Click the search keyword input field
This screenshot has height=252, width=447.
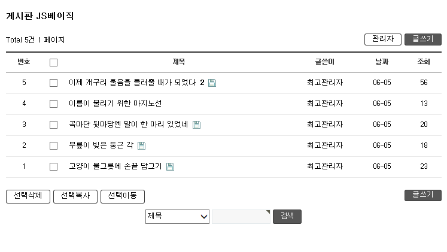(x=241, y=216)
